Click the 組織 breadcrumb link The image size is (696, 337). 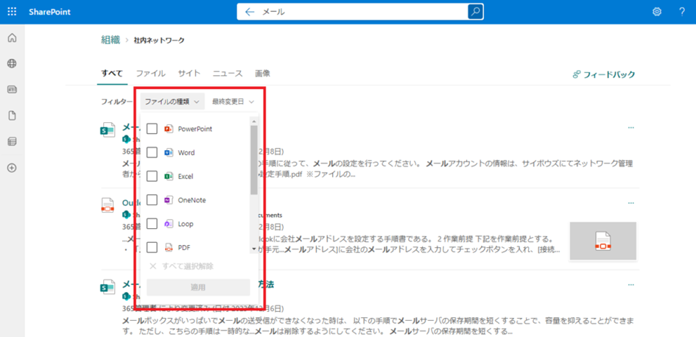(x=110, y=40)
